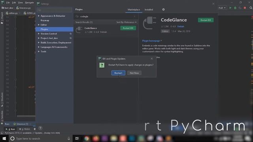Click Restart IDE in plugin details pane
Image resolution: width=253 pixels, height=142 pixels.
pyautogui.click(x=206, y=20)
